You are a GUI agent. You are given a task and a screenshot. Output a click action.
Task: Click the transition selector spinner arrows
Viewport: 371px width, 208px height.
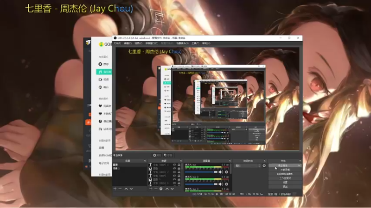coord(259,165)
